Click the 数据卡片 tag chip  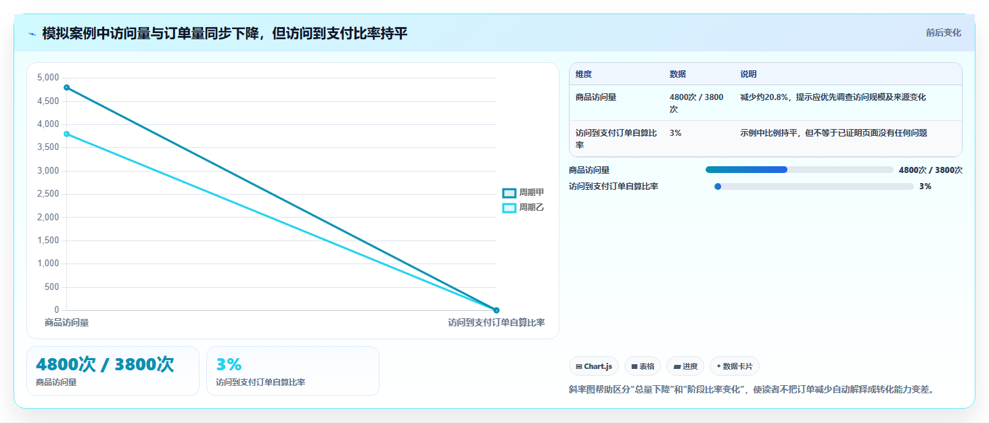pos(735,366)
